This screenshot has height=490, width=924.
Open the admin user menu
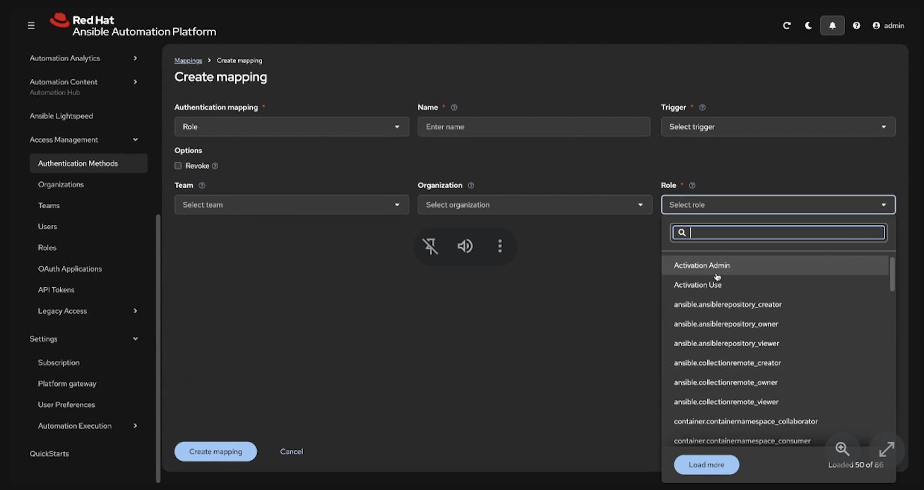888,26
